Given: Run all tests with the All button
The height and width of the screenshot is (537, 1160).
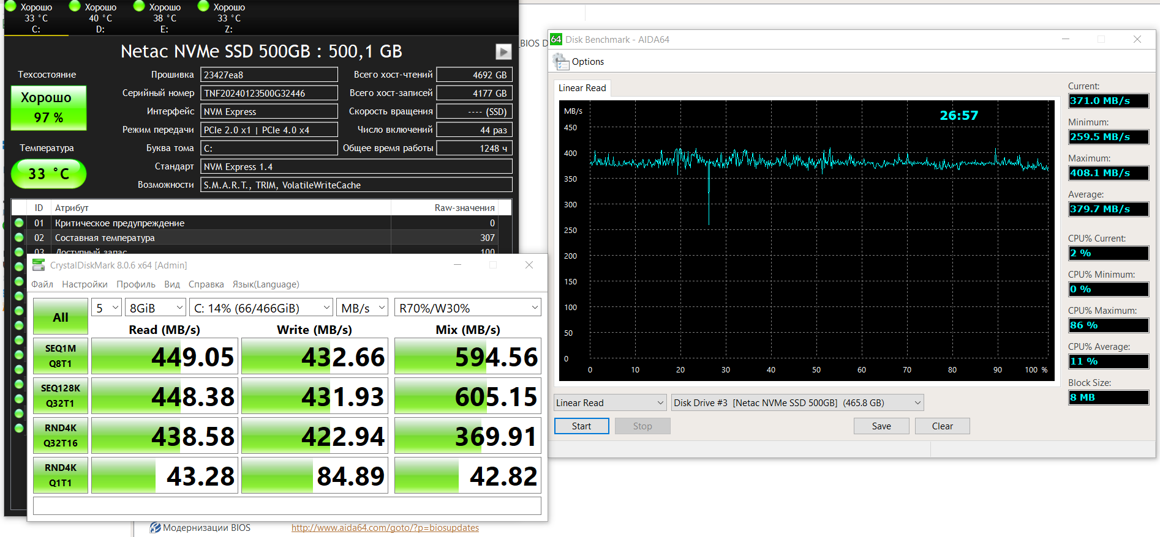Looking at the screenshot, I should point(61,317).
